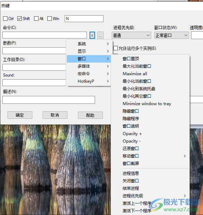Click the 描述(N) description input field
The width and height of the screenshot is (203, 215).
(49, 100)
